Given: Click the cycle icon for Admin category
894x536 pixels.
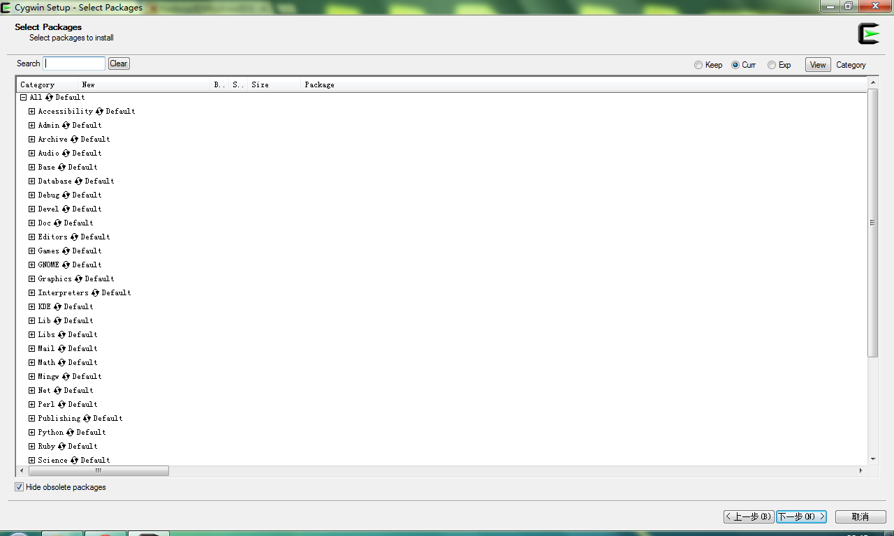Looking at the screenshot, I should tap(66, 125).
